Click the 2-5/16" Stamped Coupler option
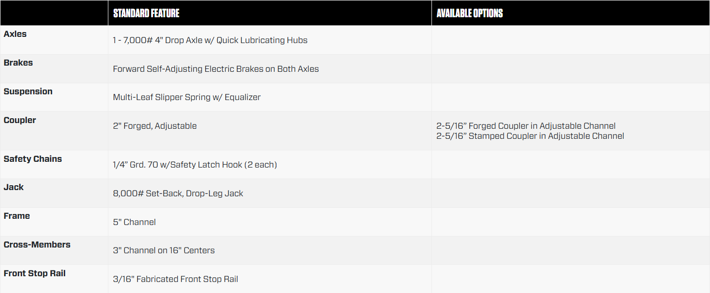Viewport: 710px width, 293px height. point(530,136)
